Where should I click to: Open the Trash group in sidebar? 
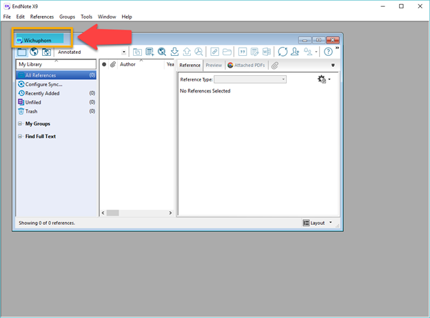click(31, 111)
